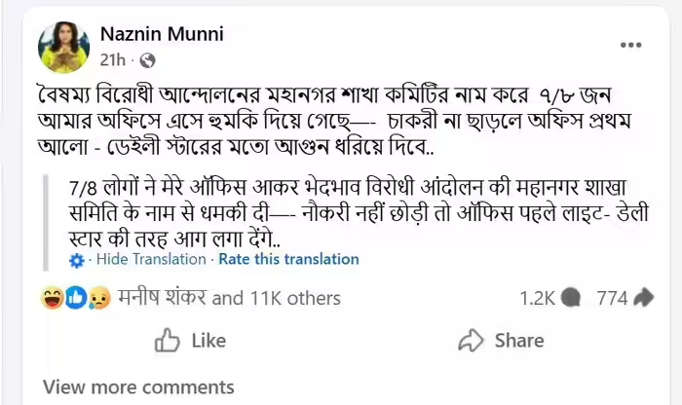Expand View more comments
Image resolution: width=682 pixels, height=405 pixels.
(x=125, y=387)
